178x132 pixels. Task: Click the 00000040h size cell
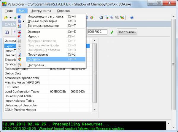pyautogui.click(x=78, y=92)
